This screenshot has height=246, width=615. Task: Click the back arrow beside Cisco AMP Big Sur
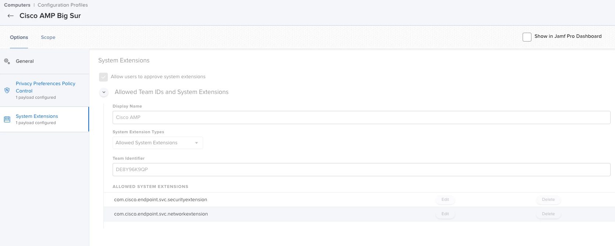pyautogui.click(x=11, y=16)
